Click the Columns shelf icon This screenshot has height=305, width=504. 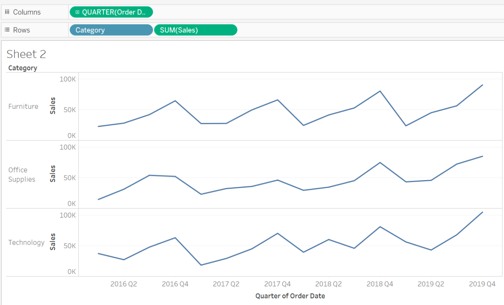pyautogui.click(x=7, y=11)
